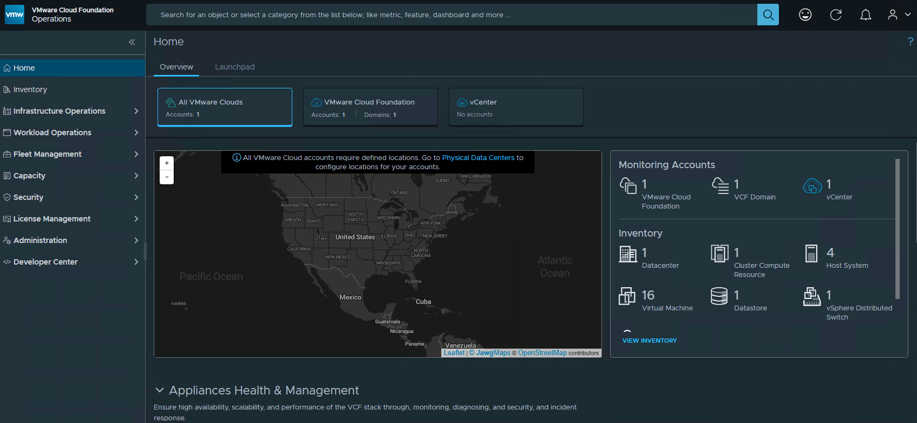Click the United States map label

coord(355,237)
